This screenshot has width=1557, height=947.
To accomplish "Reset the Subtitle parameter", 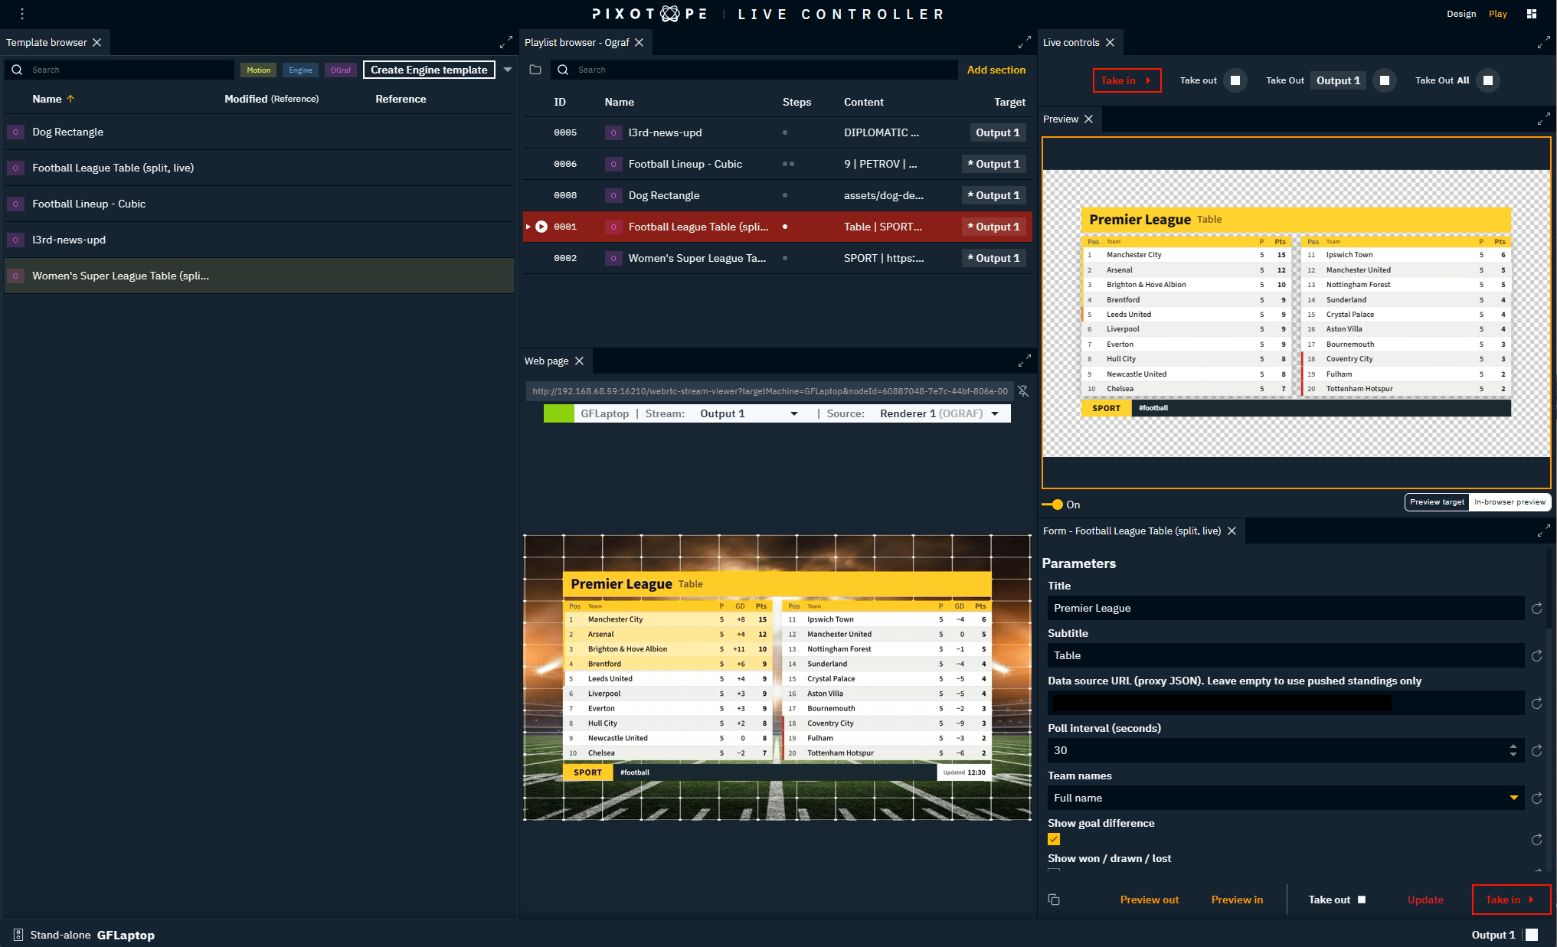I will tap(1536, 655).
